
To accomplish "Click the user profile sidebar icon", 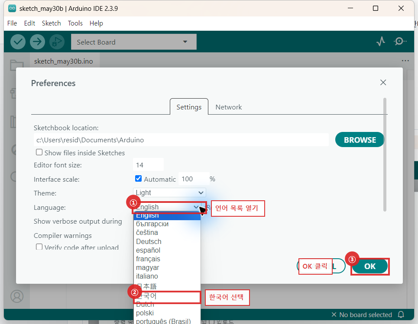I will (17, 296).
